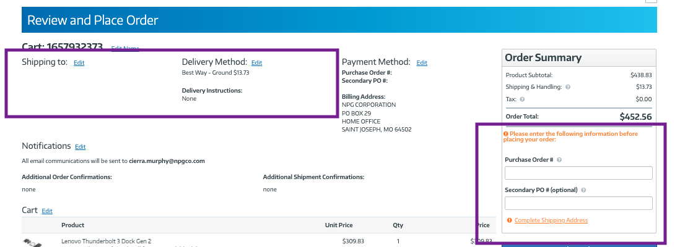
Task: Edit the Payment Method
Action: (422, 63)
